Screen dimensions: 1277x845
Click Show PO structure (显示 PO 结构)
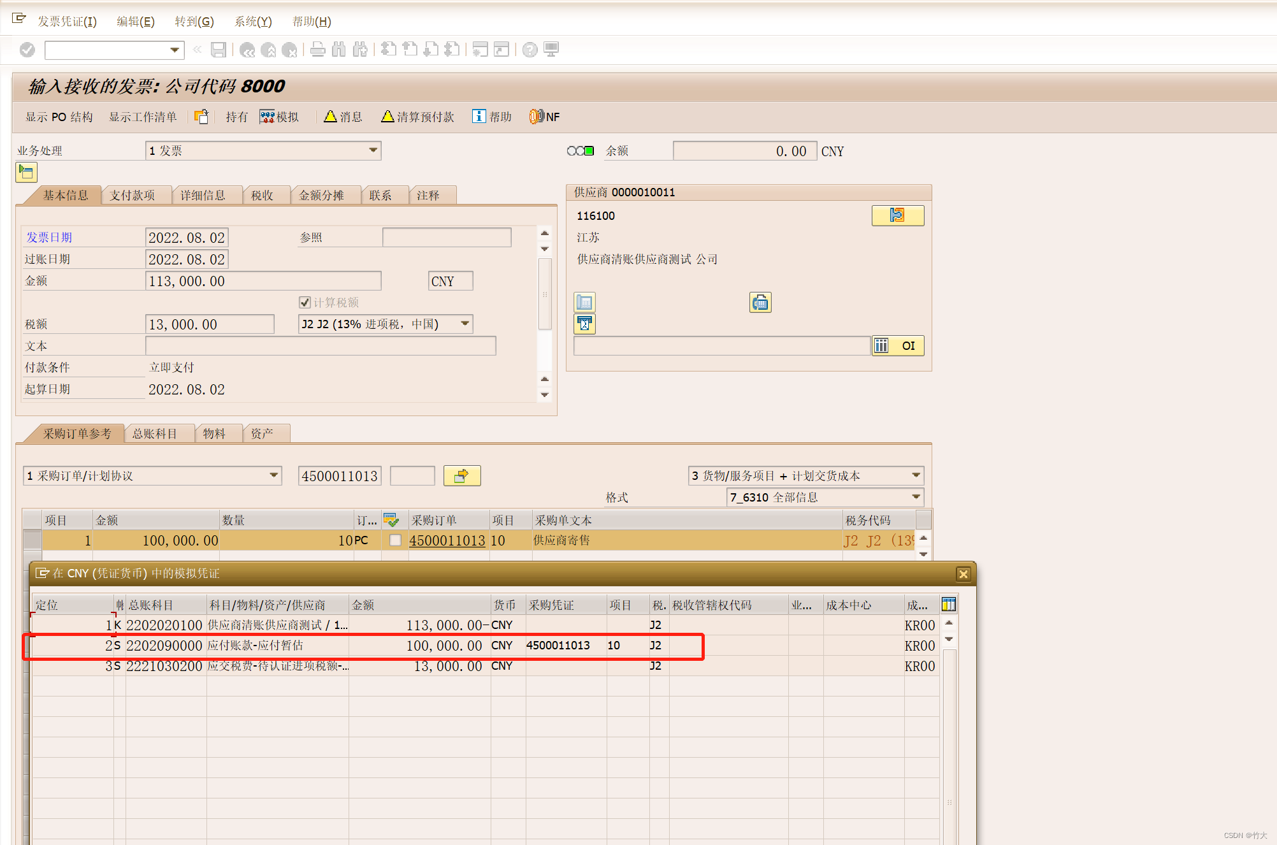pos(59,117)
